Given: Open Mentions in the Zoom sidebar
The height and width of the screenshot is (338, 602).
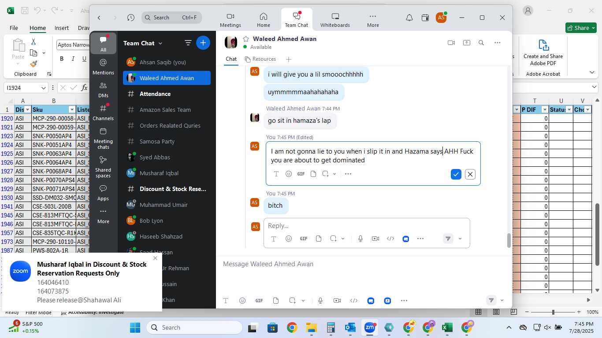Looking at the screenshot, I should pyautogui.click(x=103, y=66).
